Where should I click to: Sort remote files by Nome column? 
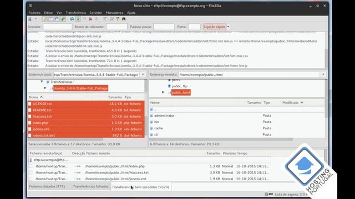pos(155,103)
